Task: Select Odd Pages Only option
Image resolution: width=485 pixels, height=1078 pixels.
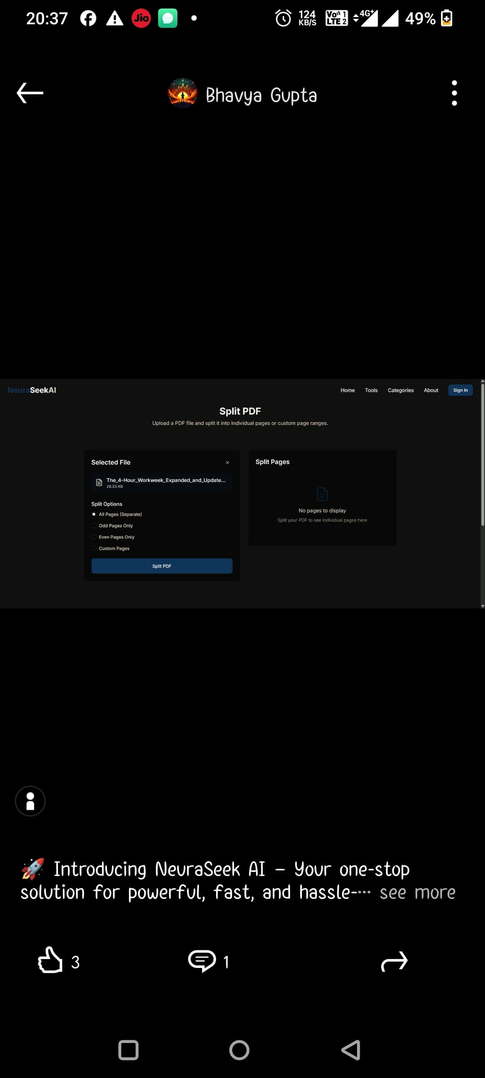Action: 112,526
